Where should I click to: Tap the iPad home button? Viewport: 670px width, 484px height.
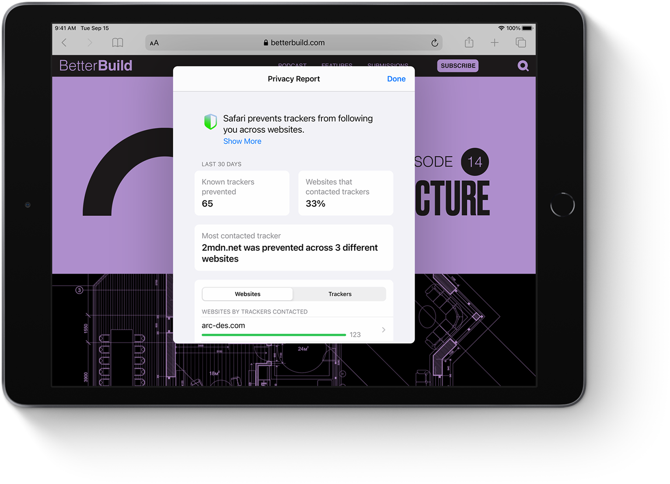click(562, 204)
